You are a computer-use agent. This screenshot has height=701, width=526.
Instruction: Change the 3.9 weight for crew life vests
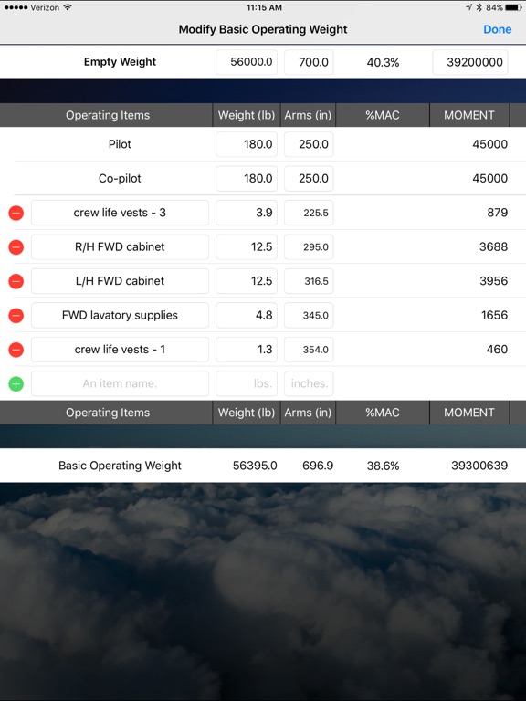click(247, 213)
